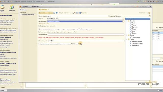Select Номенклатура in the tree
This screenshot has width=163, height=92.
point(136,37)
